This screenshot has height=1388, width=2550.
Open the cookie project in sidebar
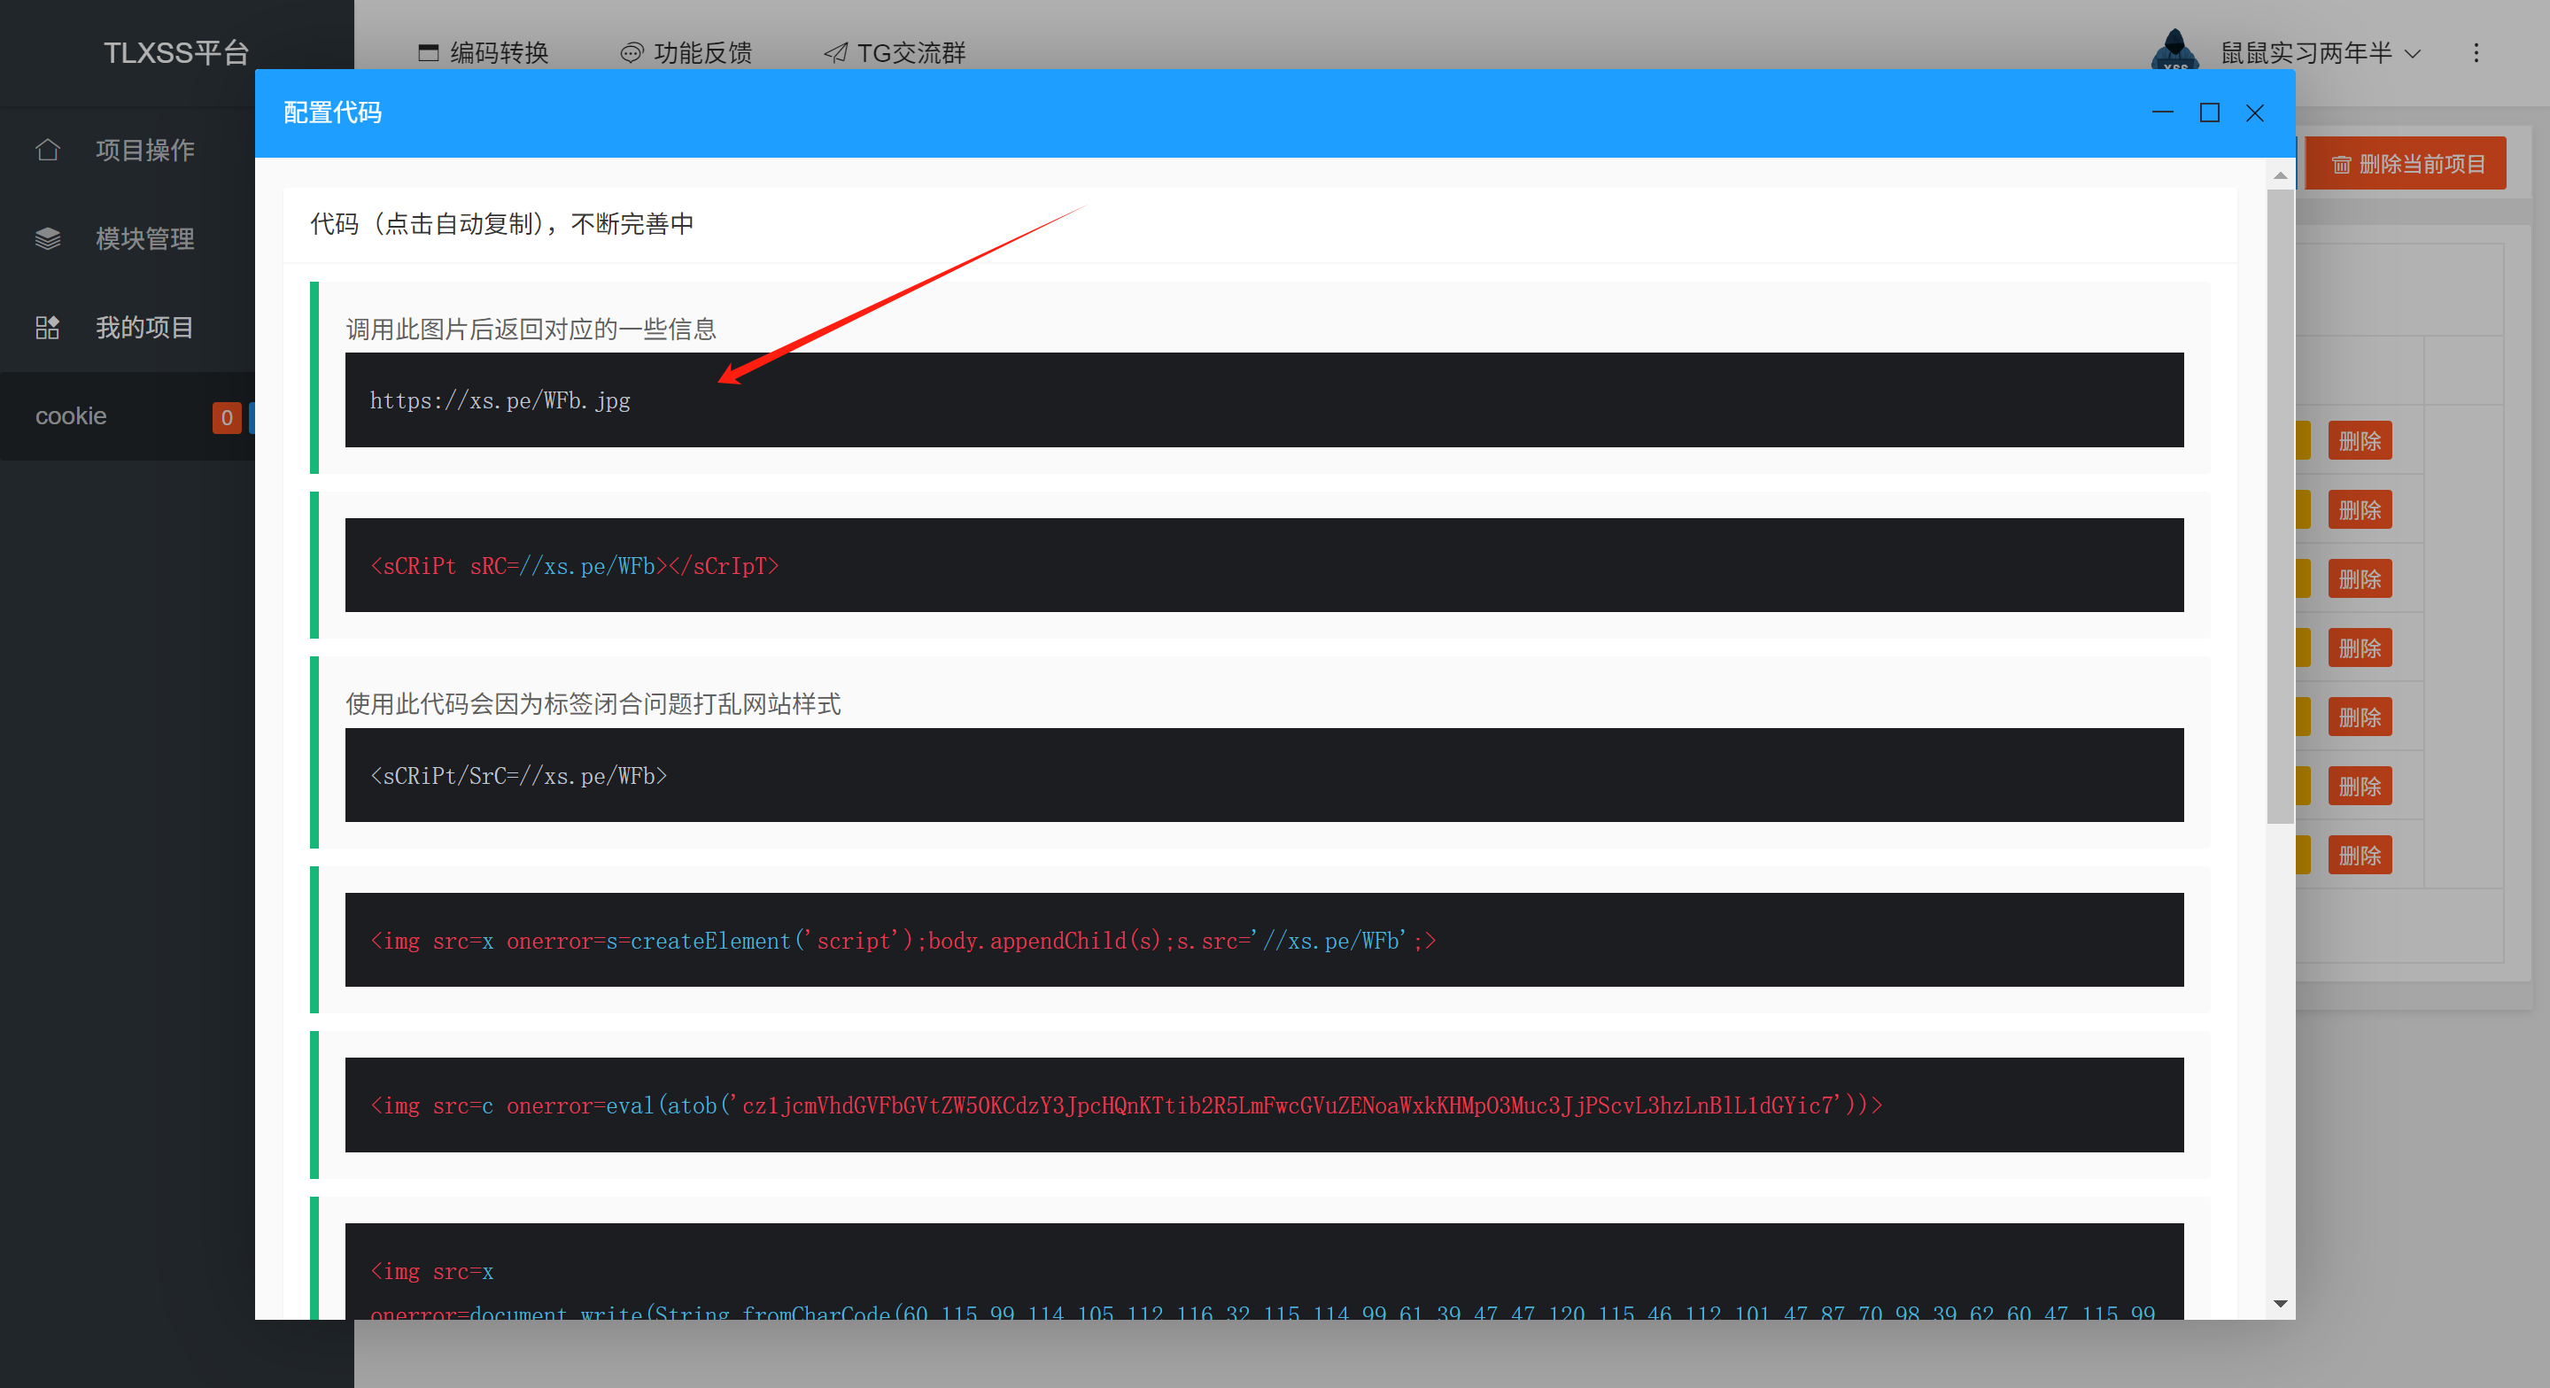pyautogui.click(x=71, y=415)
